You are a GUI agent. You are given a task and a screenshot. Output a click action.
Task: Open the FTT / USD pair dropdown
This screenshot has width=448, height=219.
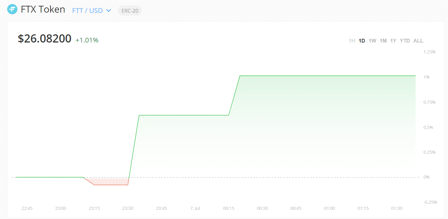(x=92, y=11)
